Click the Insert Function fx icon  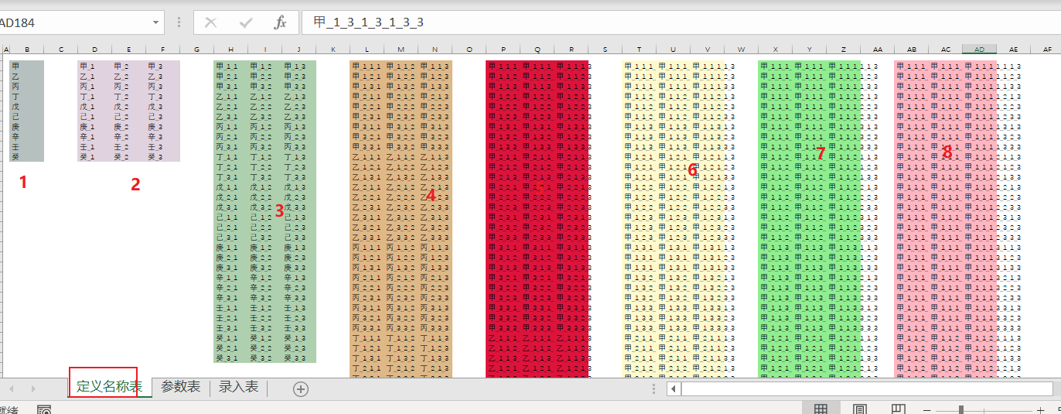pos(281,22)
